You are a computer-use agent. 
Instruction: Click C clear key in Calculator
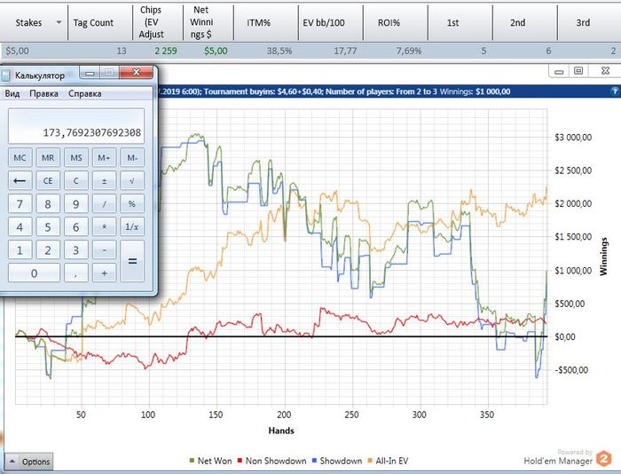coord(76,181)
